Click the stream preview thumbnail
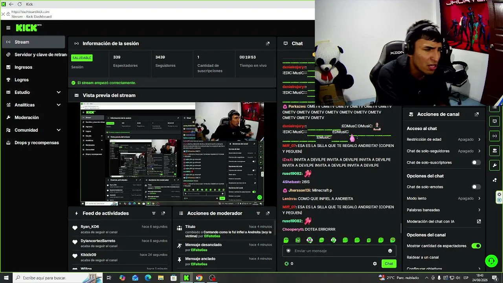 click(x=172, y=154)
